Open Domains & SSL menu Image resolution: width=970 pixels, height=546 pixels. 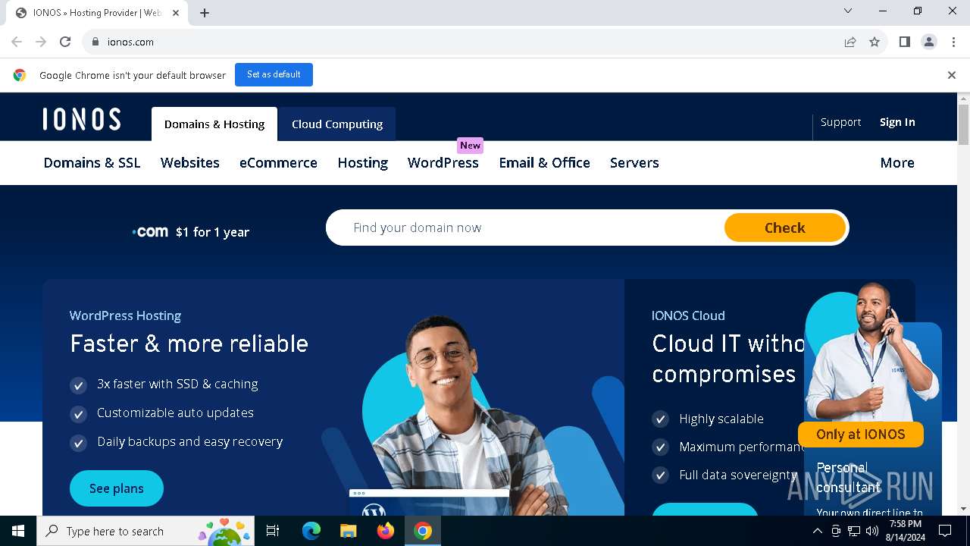pos(92,162)
